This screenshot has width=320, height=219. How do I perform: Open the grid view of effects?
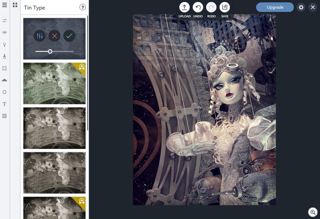(15, 5)
